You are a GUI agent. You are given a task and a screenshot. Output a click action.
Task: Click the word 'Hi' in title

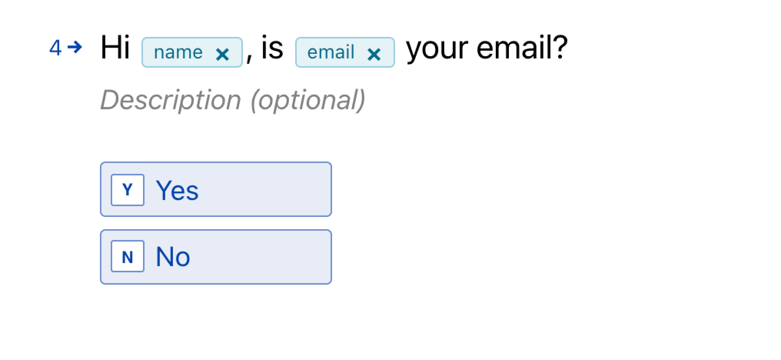[115, 48]
